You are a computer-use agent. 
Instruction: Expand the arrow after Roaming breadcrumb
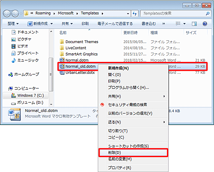[x=54, y=14]
